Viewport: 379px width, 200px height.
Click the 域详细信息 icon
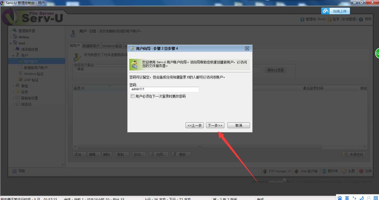[18, 49]
